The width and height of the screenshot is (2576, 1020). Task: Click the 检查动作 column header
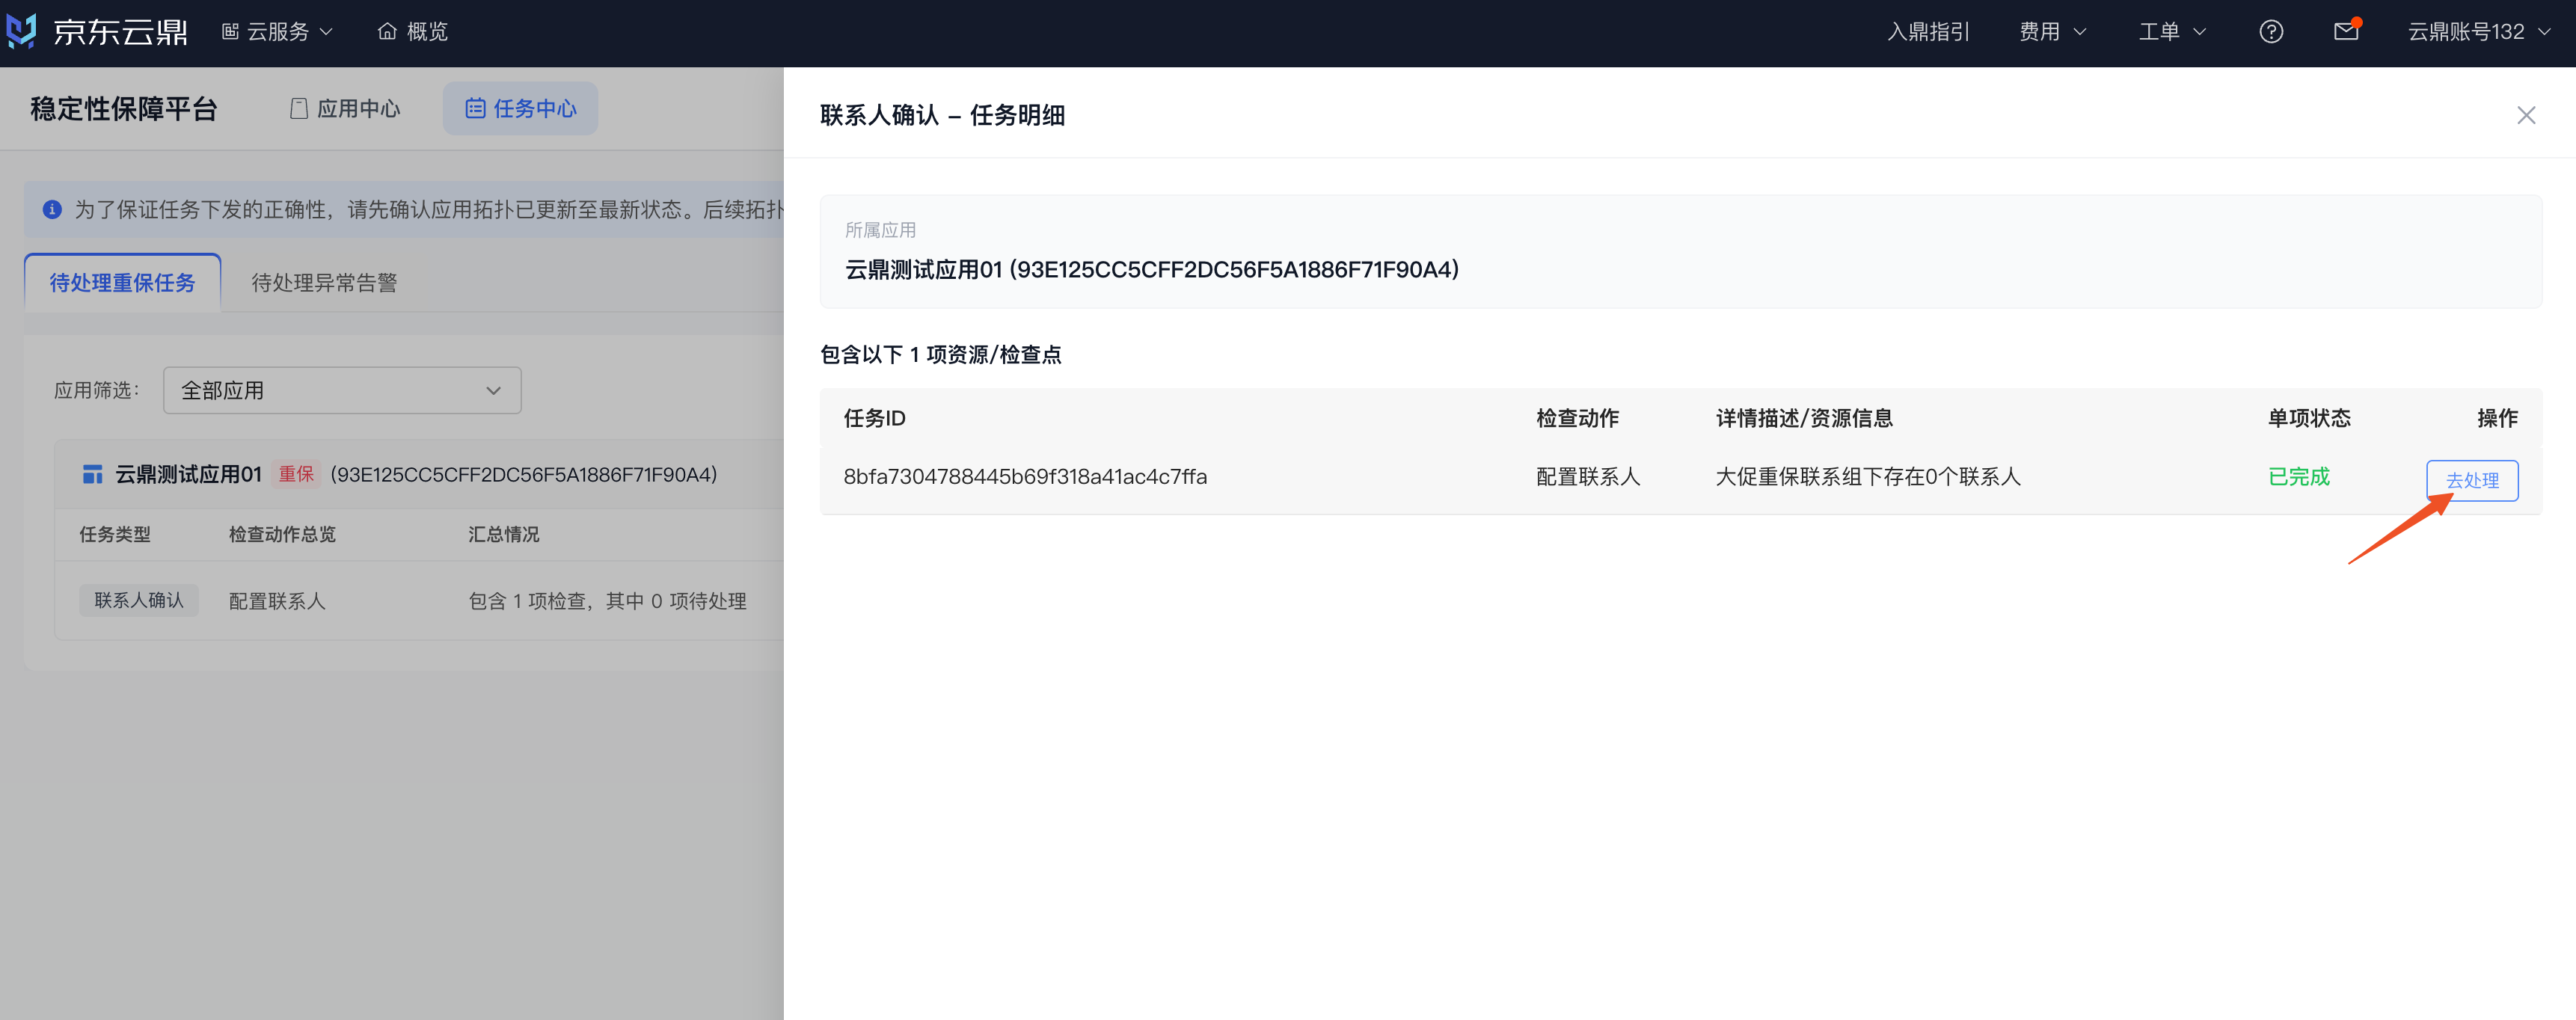(1577, 418)
